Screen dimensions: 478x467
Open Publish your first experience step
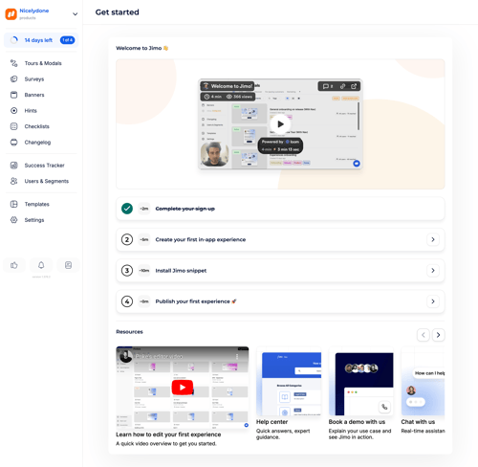coord(280,301)
